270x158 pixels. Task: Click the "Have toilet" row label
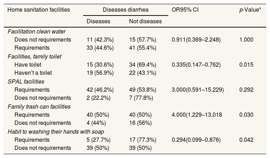point(28,65)
